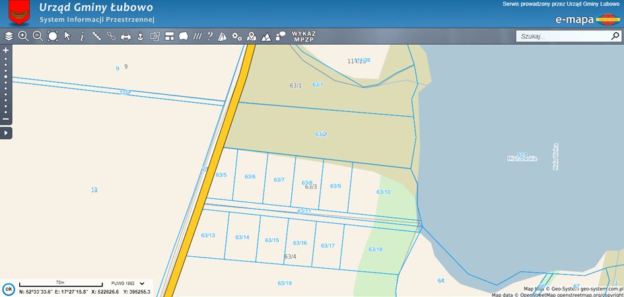Click the triple slash hatching tool

pyautogui.click(x=197, y=36)
